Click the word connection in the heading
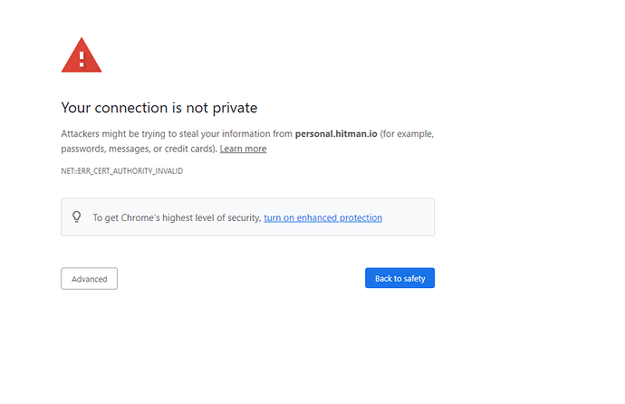625x404 pixels. [131, 108]
